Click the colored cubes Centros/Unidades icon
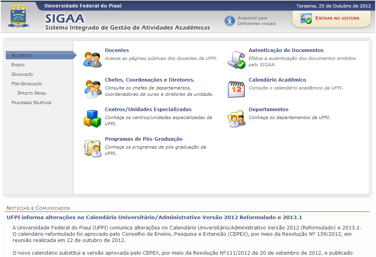Screen dimensions: 376x257 (x=92, y=119)
